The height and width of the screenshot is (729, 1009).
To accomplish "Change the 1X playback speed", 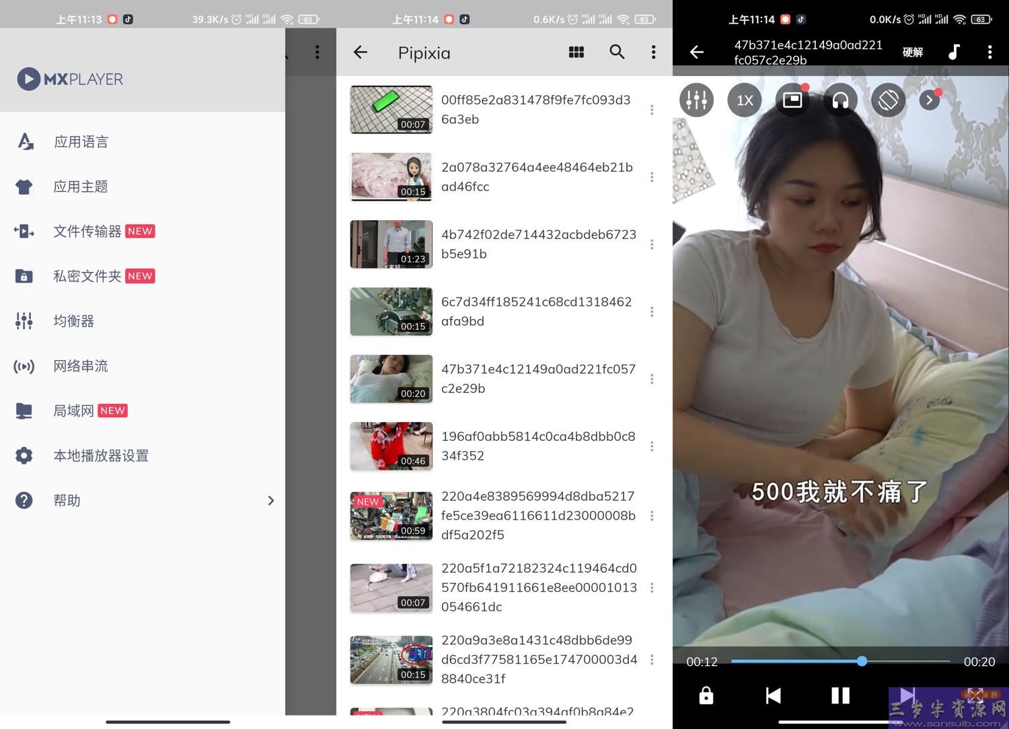I will click(745, 100).
